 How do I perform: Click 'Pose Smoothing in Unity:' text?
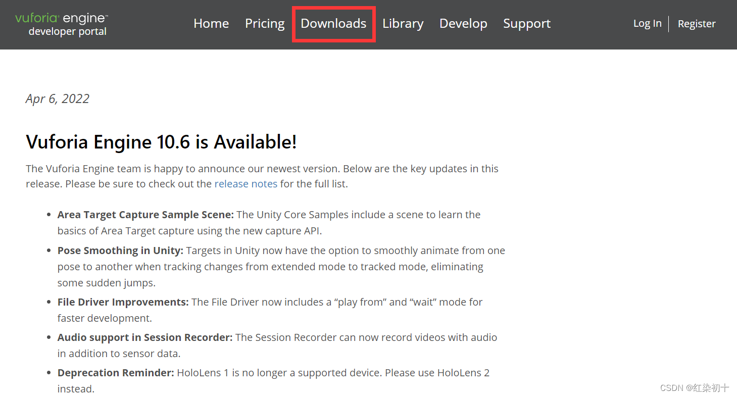pos(121,251)
